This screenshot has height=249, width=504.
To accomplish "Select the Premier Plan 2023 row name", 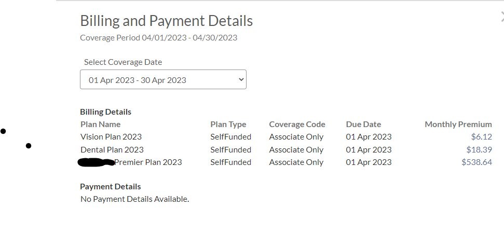I will point(148,162).
